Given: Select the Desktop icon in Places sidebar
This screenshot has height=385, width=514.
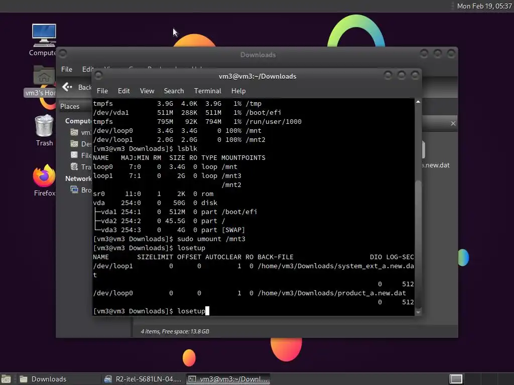Looking at the screenshot, I should 74,144.
